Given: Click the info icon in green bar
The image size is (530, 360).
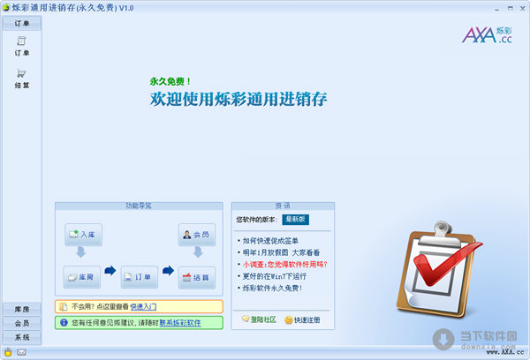Looking at the screenshot, I should pyautogui.click(x=64, y=323).
